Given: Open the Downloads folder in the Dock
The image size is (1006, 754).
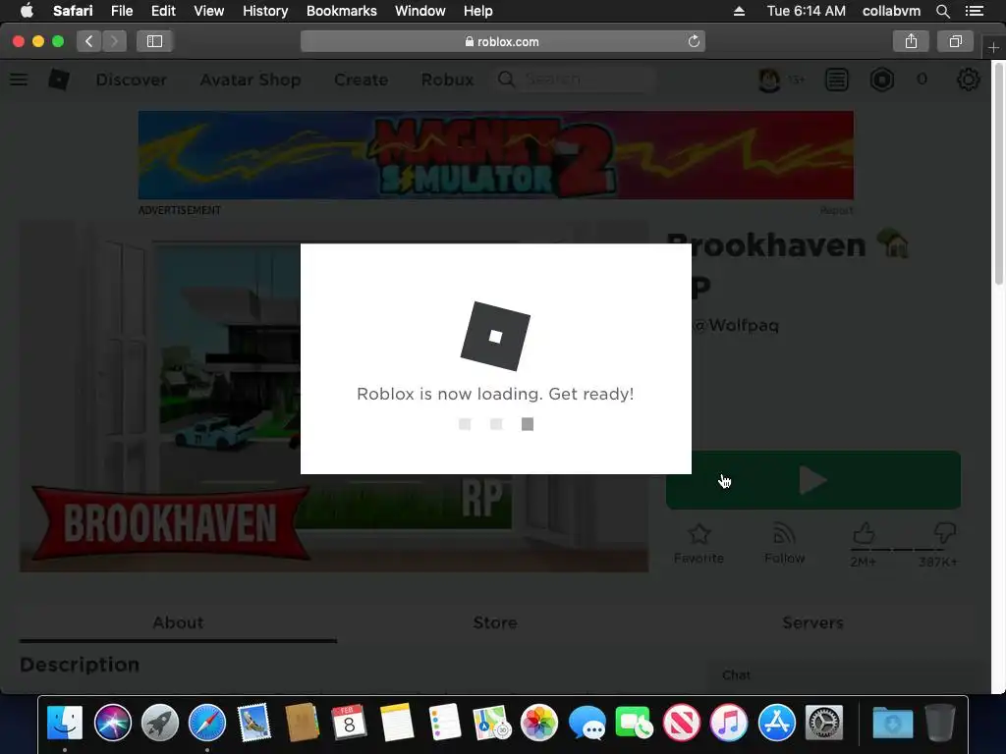Looking at the screenshot, I should point(892,722).
